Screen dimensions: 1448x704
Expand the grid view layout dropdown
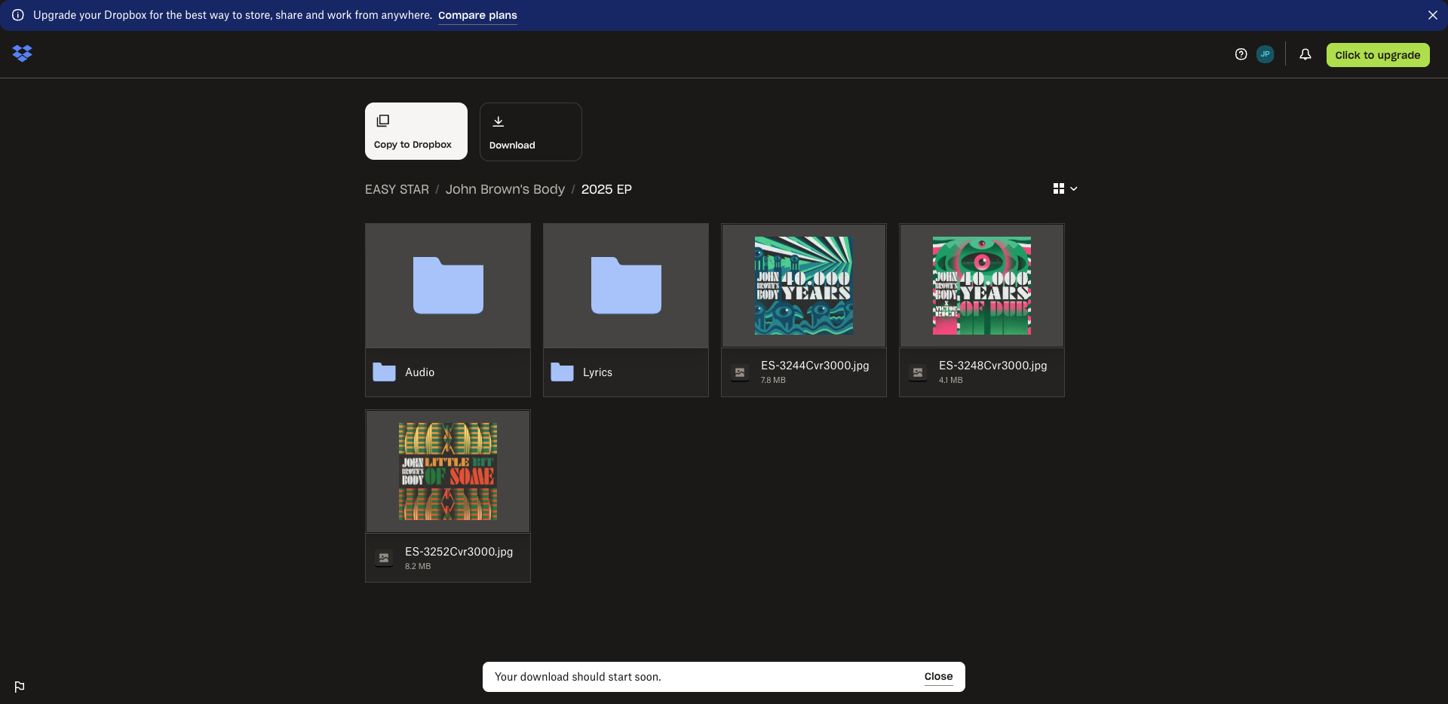pos(1065,188)
